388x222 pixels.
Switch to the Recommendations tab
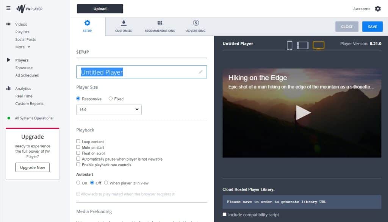(160, 27)
